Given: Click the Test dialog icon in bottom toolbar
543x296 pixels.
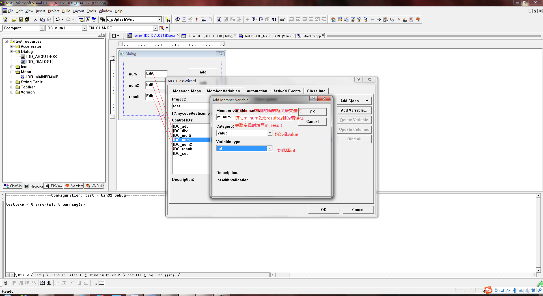Looking at the screenshot, I should tap(5, 283).
